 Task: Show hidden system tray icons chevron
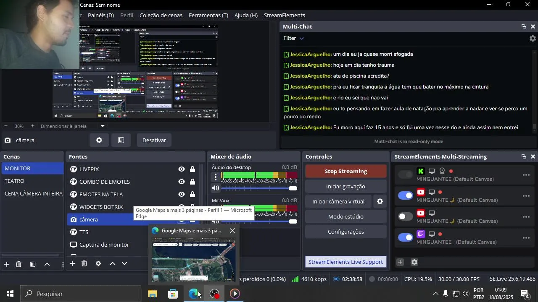click(x=435, y=294)
